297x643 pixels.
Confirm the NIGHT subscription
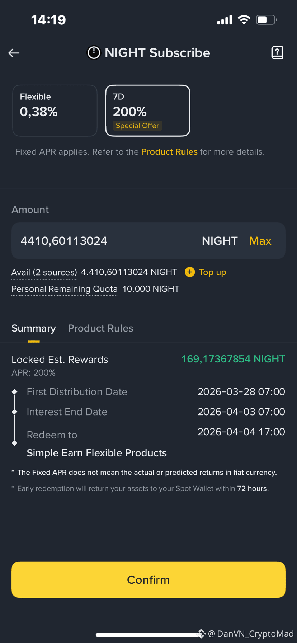tap(148, 579)
